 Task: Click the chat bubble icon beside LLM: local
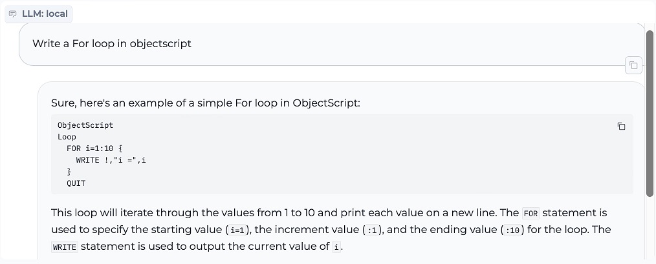12,14
